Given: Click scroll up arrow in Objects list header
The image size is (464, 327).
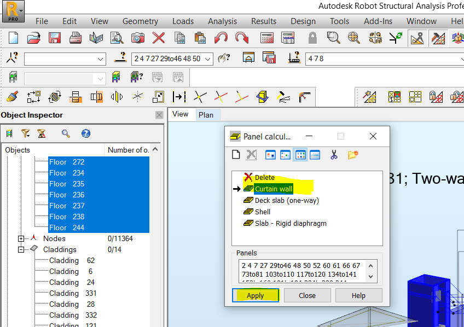Looking at the screenshot, I should coord(155,150).
